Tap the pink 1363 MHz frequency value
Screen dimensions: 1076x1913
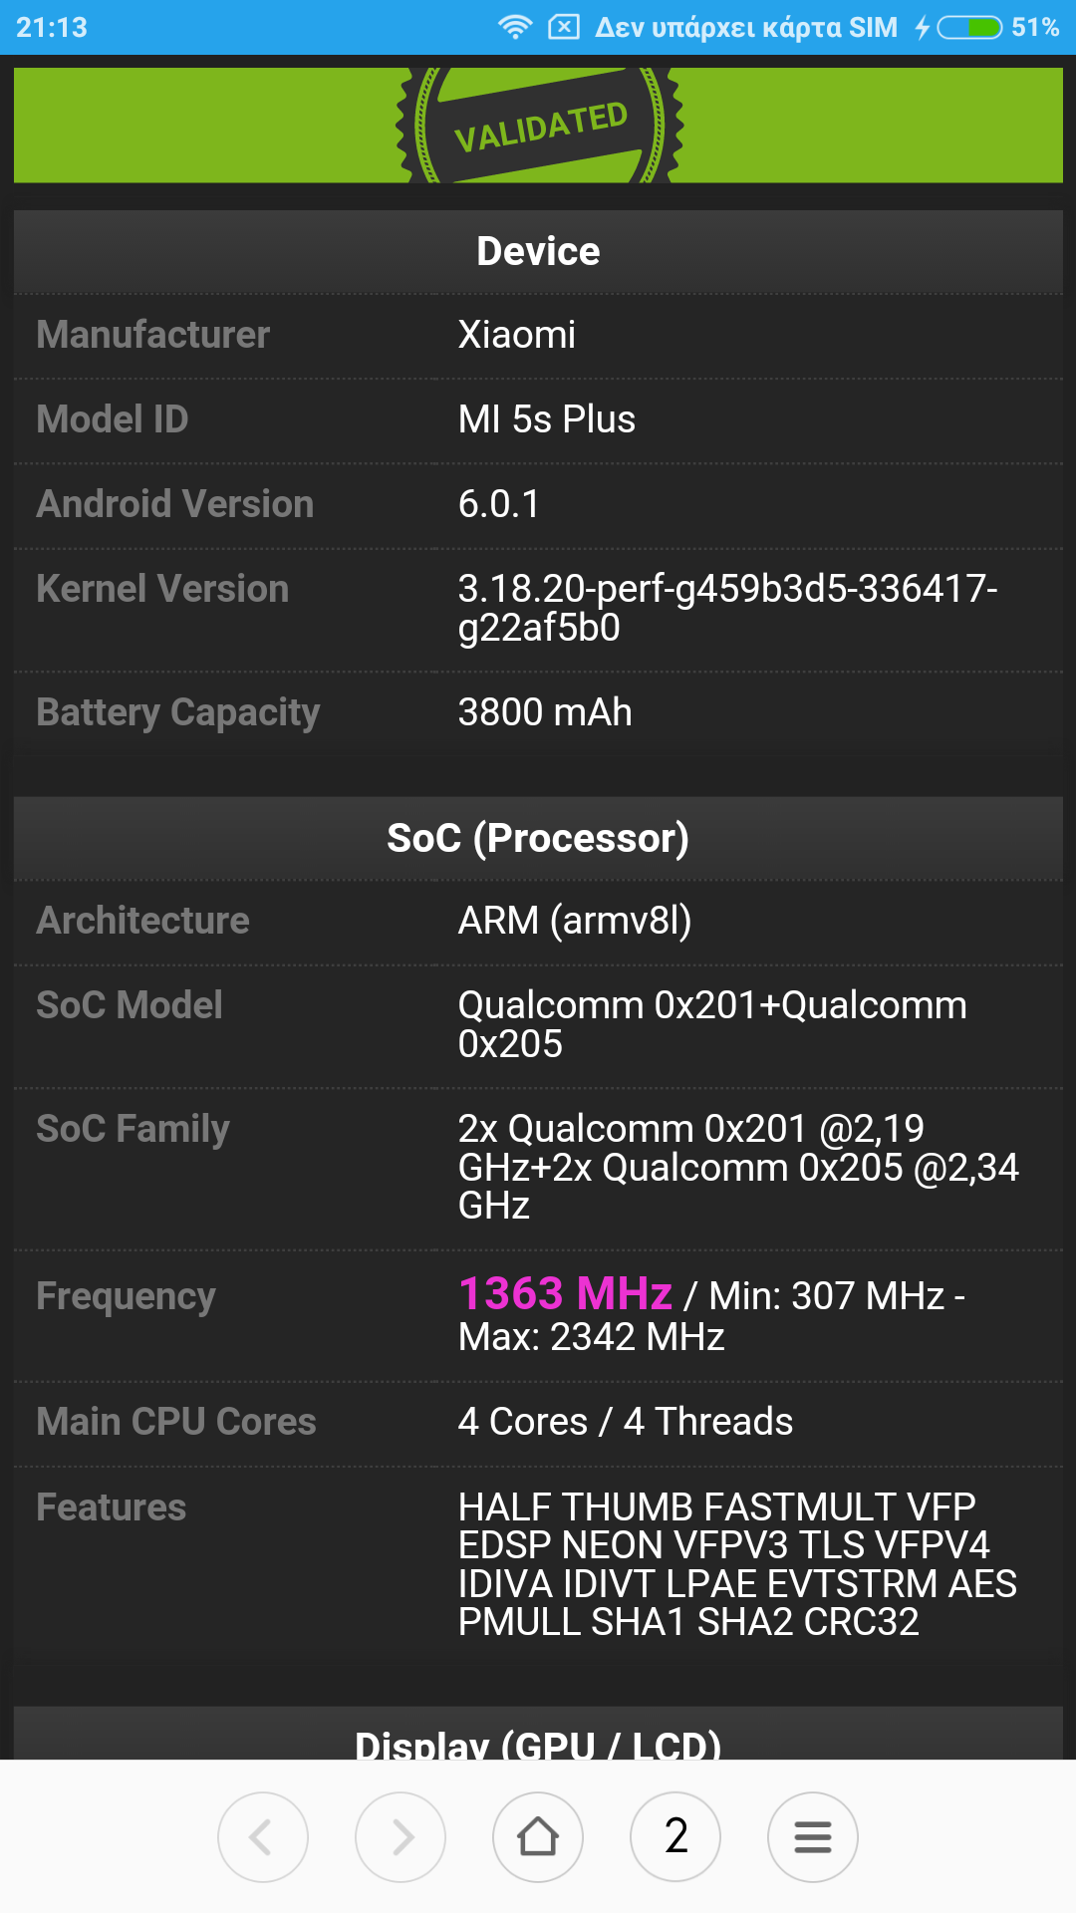click(565, 1294)
